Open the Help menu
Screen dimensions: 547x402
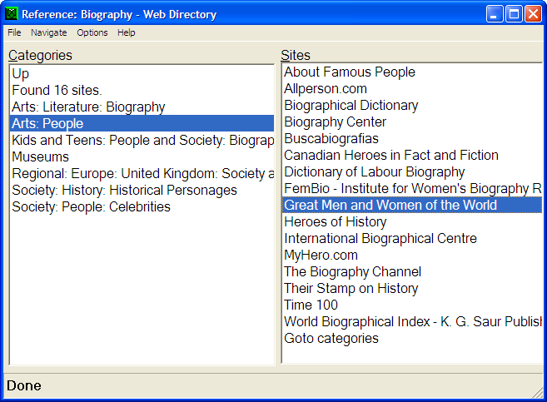pos(126,32)
